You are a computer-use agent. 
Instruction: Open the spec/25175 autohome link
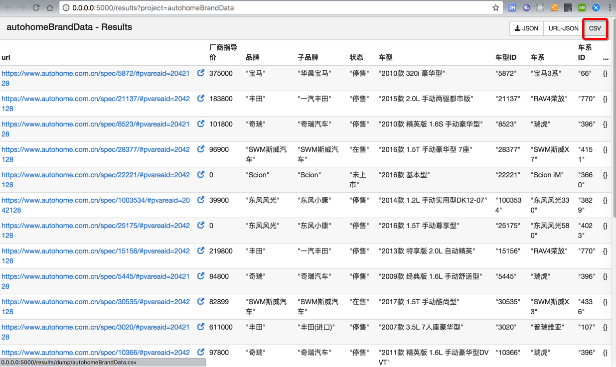96,231
